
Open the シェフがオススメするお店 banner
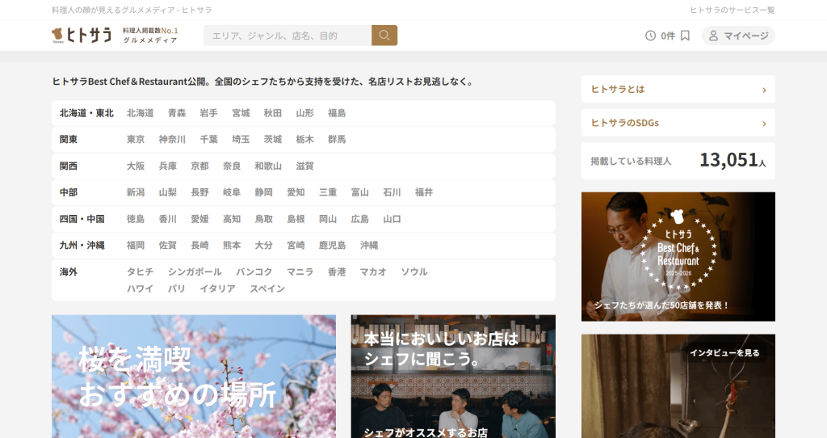click(453, 376)
